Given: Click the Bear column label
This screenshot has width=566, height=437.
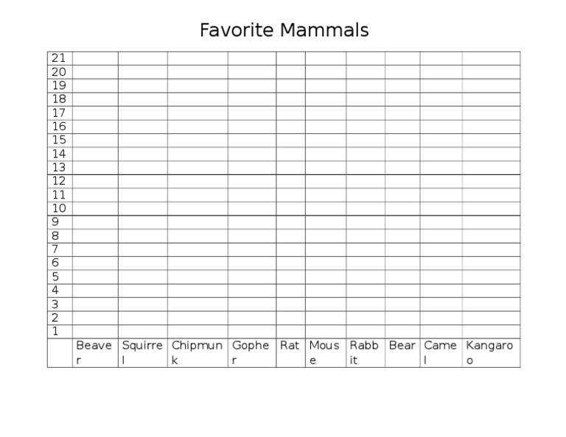Looking at the screenshot, I should point(402,346).
